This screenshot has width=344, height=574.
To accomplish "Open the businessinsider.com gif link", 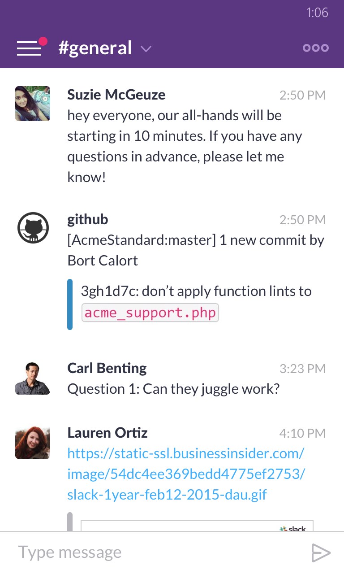I will (186, 474).
